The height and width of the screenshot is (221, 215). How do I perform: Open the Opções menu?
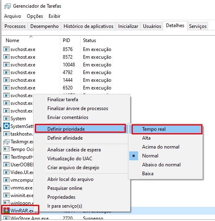(35, 16)
